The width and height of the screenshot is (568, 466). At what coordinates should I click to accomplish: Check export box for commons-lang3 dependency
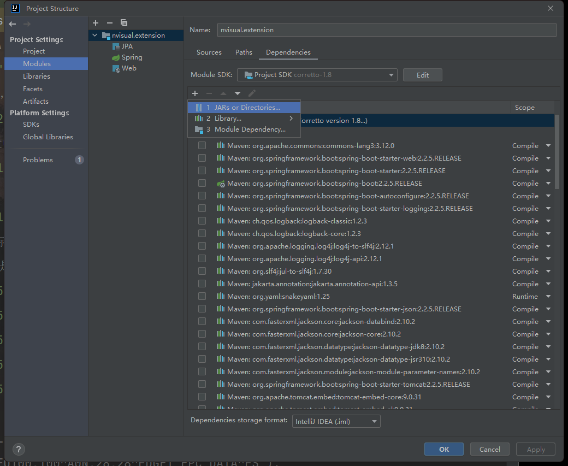click(x=202, y=146)
